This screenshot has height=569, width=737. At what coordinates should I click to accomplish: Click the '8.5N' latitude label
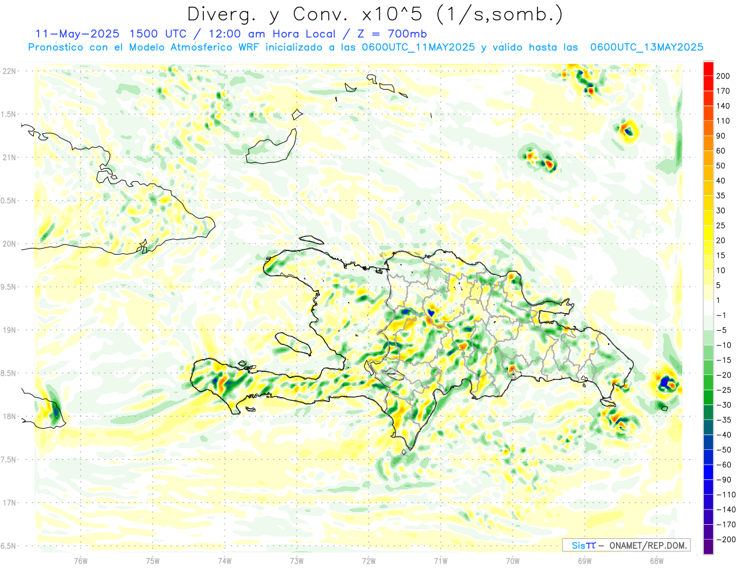pyautogui.click(x=9, y=373)
